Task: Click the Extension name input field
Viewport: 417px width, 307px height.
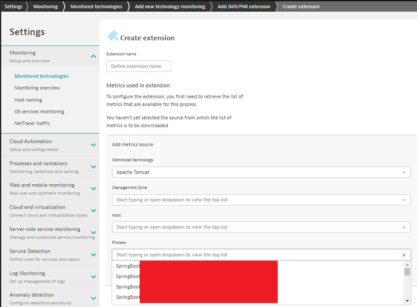Action: click(139, 66)
